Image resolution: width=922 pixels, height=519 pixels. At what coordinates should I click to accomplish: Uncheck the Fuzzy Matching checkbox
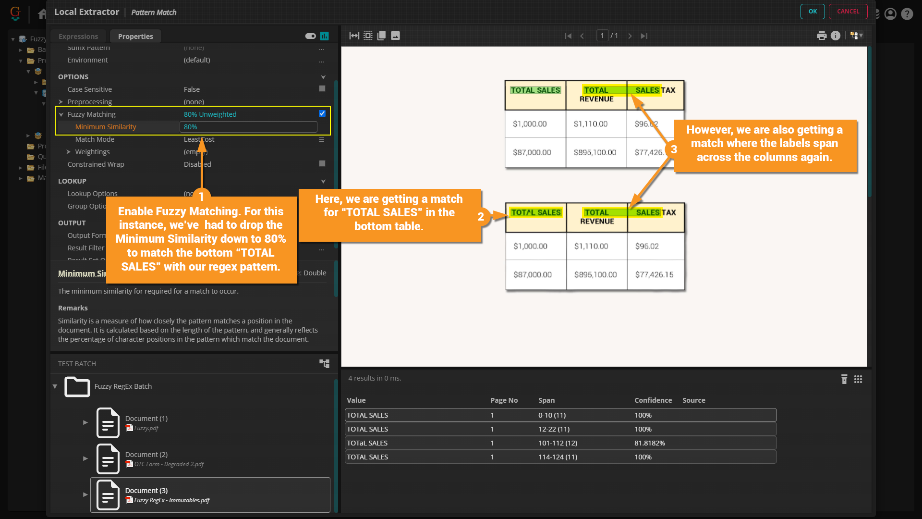(x=322, y=114)
